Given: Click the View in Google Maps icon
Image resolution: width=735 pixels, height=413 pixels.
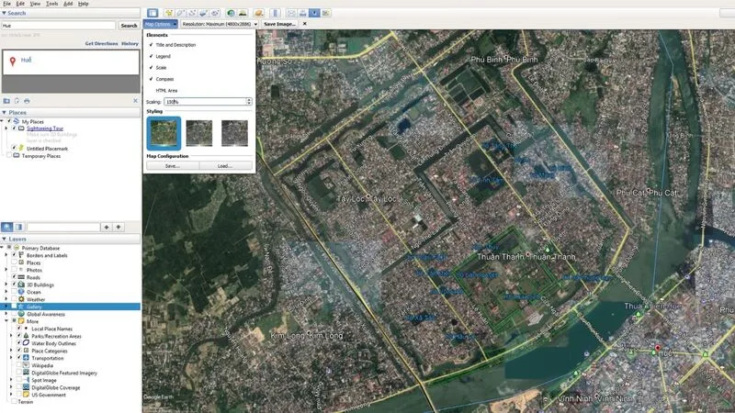Looking at the screenshot, I should (326, 13).
